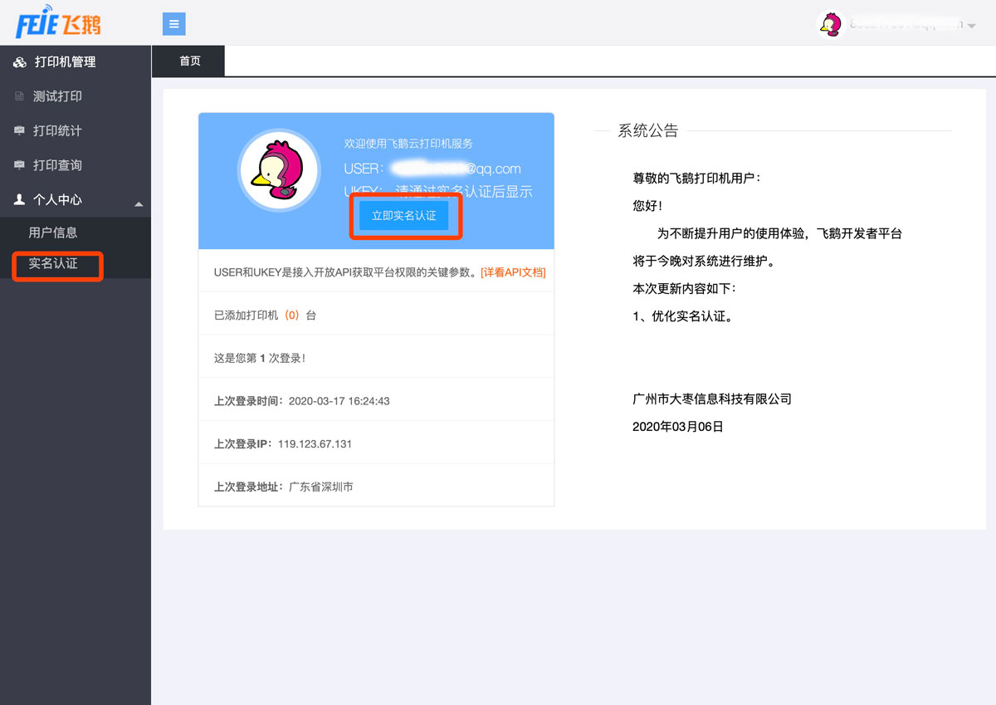Click the Feie logo in header
Image resolution: width=996 pixels, height=705 pixels.
(58, 22)
